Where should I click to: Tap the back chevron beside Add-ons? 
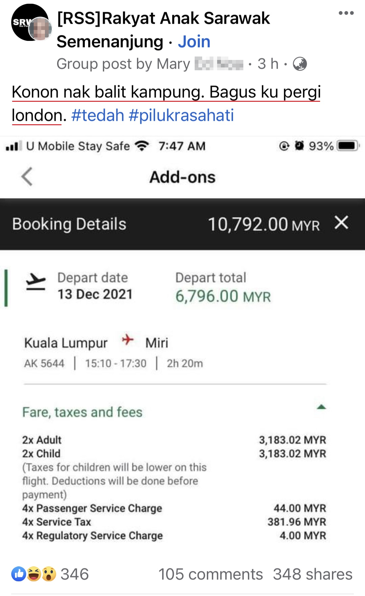click(x=27, y=177)
